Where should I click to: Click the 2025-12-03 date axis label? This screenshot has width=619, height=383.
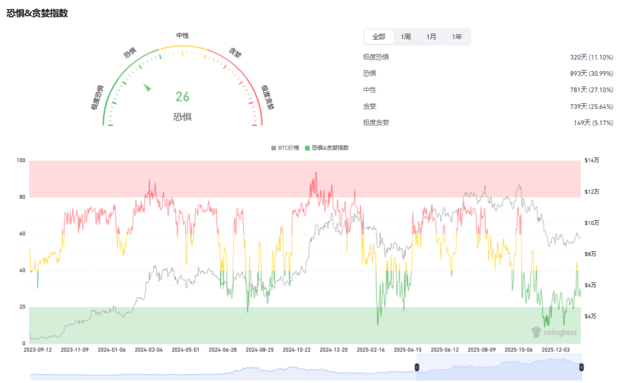[555, 350]
